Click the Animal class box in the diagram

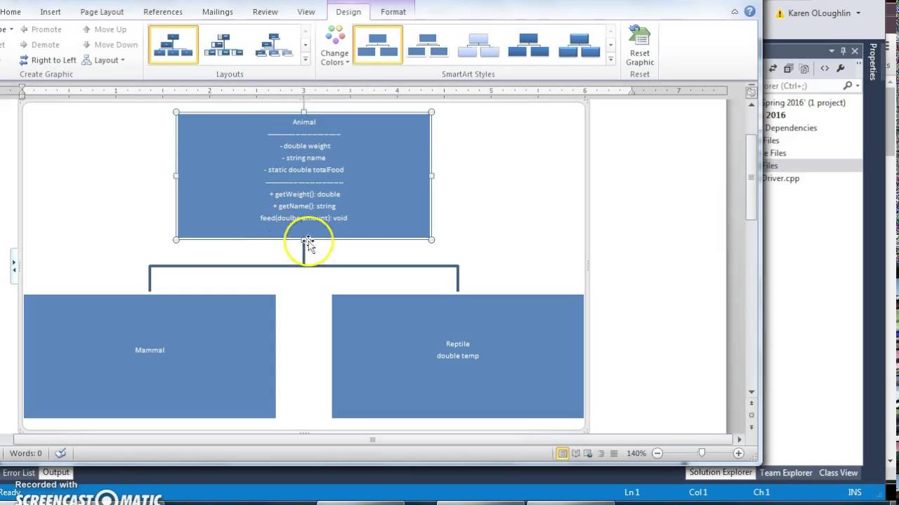[x=304, y=176]
